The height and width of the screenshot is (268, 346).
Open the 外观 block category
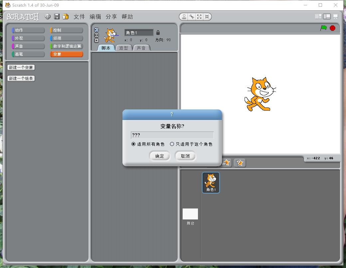pos(28,38)
